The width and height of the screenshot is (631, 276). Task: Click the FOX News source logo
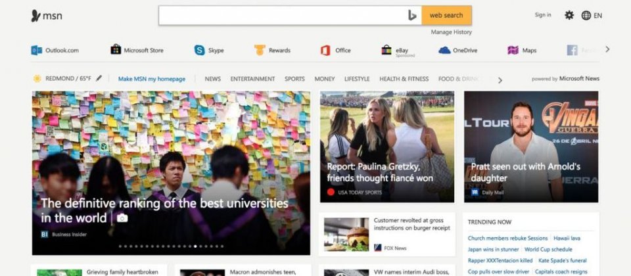pyautogui.click(x=377, y=248)
